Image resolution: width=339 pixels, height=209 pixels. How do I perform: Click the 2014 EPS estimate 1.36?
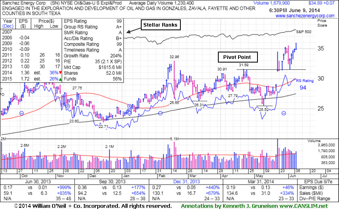point(25,73)
